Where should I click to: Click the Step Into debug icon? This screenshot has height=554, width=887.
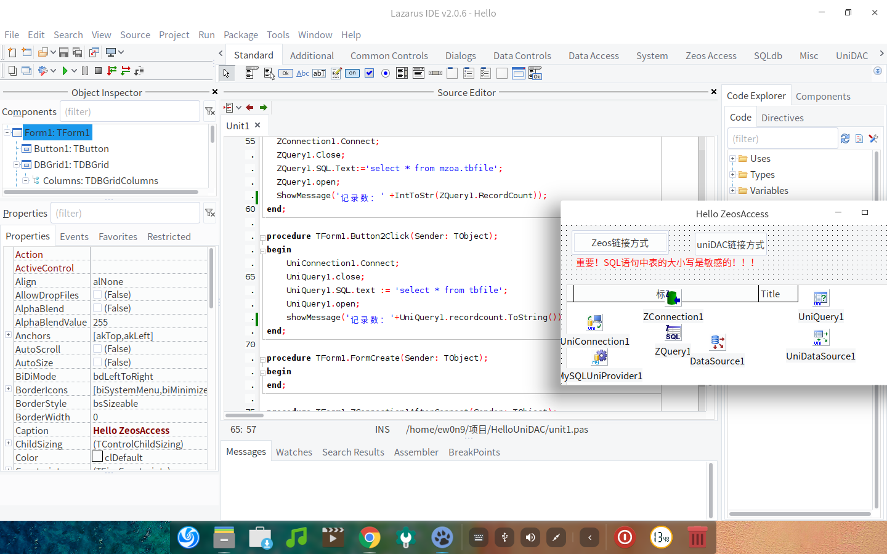(x=112, y=71)
